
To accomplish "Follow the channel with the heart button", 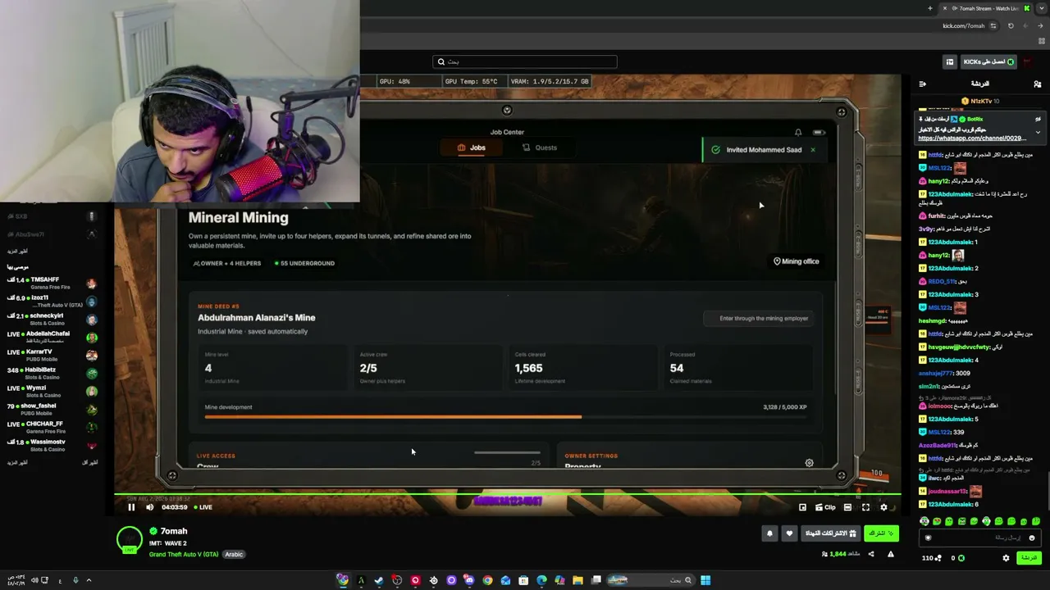I will coord(789,533).
